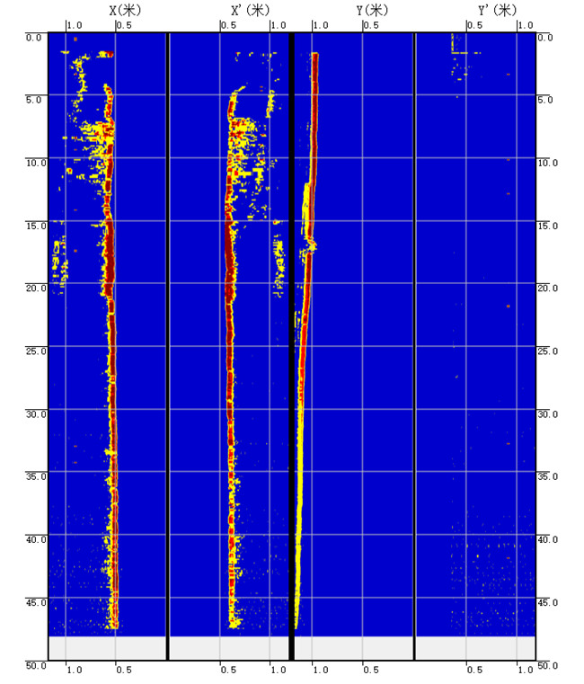
Task: Click top 1.0 tick label of X panel
Action: pyautogui.click(x=75, y=25)
